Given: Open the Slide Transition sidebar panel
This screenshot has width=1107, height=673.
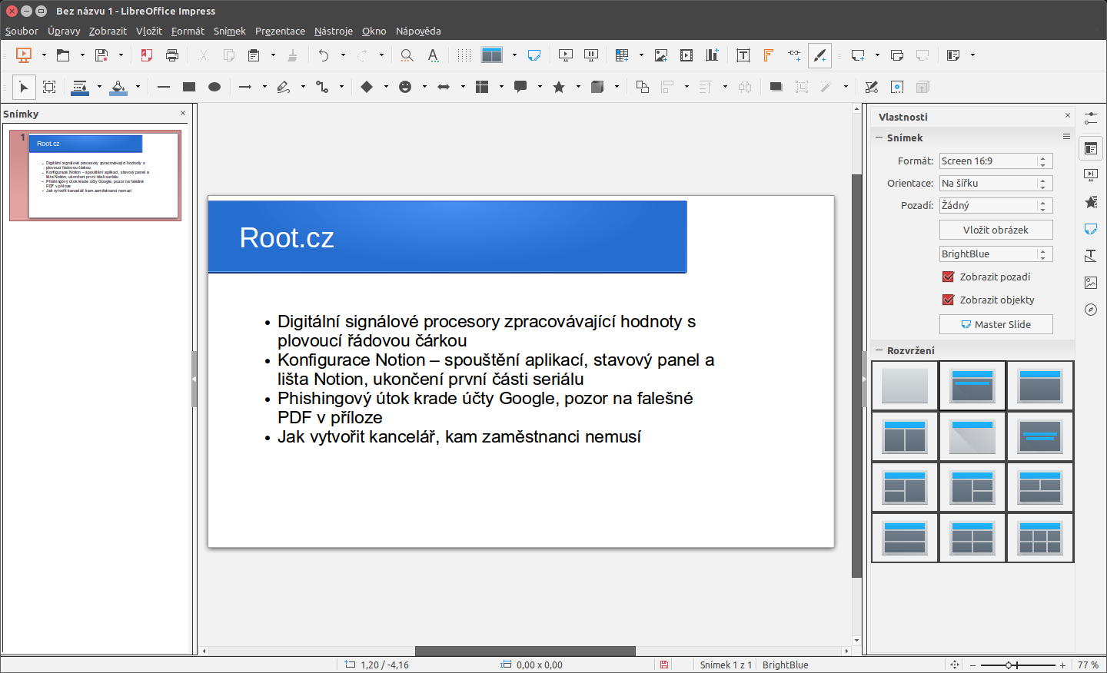Looking at the screenshot, I should [1091, 174].
